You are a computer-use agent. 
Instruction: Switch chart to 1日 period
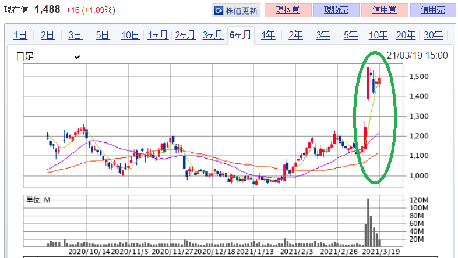pos(20,35)
